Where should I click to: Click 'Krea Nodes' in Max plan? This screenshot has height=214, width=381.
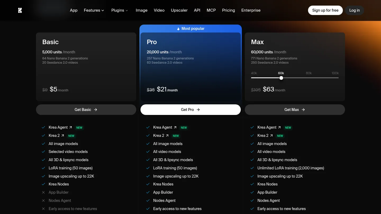[x=267, y=184]
